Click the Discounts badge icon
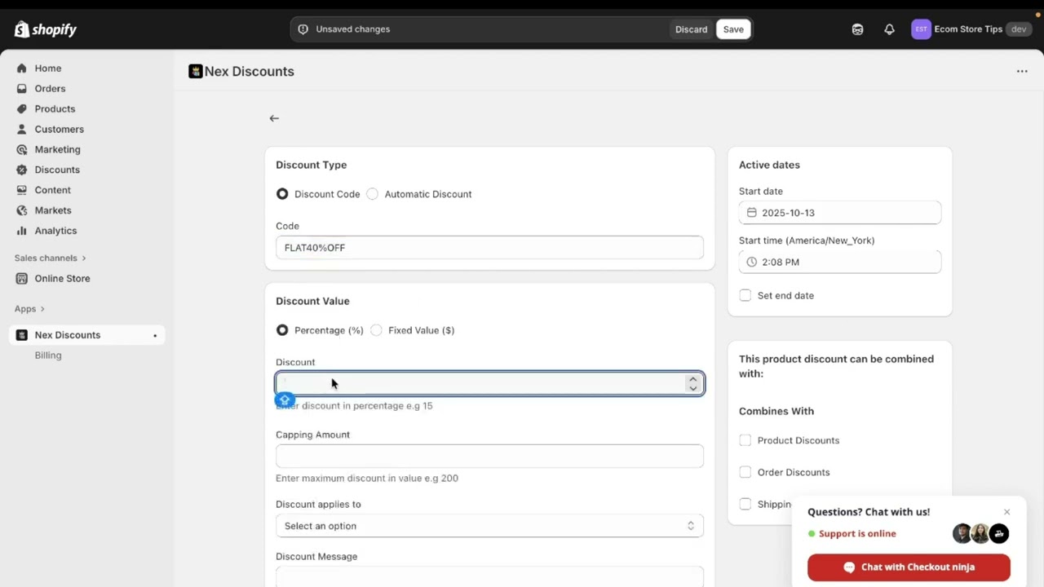This screenshot has height=587, width=1044. pyautogui.click(x=22, y=170)
